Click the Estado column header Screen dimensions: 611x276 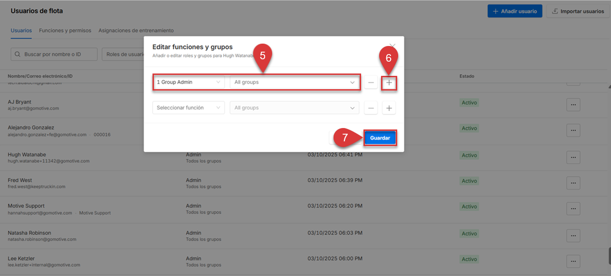467,76
